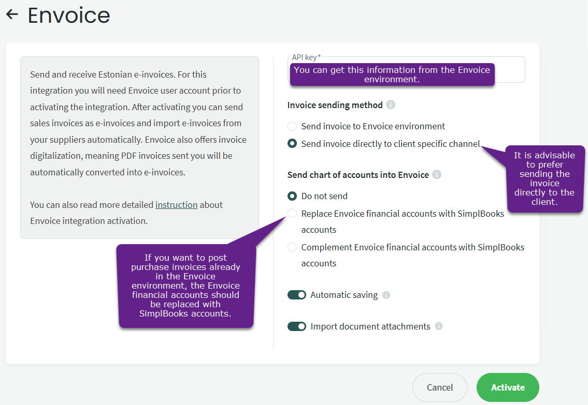588x405 pixels.
Task: Select Send invoice to Envoice environment
Action: click(293, 126)
